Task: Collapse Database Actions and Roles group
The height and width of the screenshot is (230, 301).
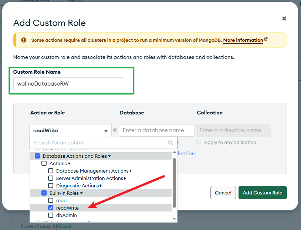Action: tap(109, 156)
